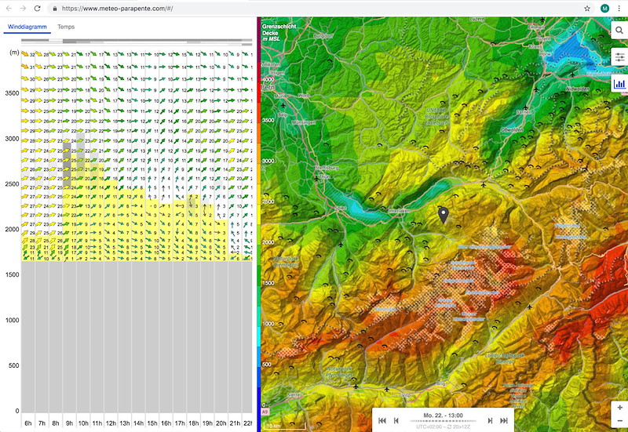Toggle the wind chart panel icon
The height and width of the screenshot is (432, 628).
[619, 82]
